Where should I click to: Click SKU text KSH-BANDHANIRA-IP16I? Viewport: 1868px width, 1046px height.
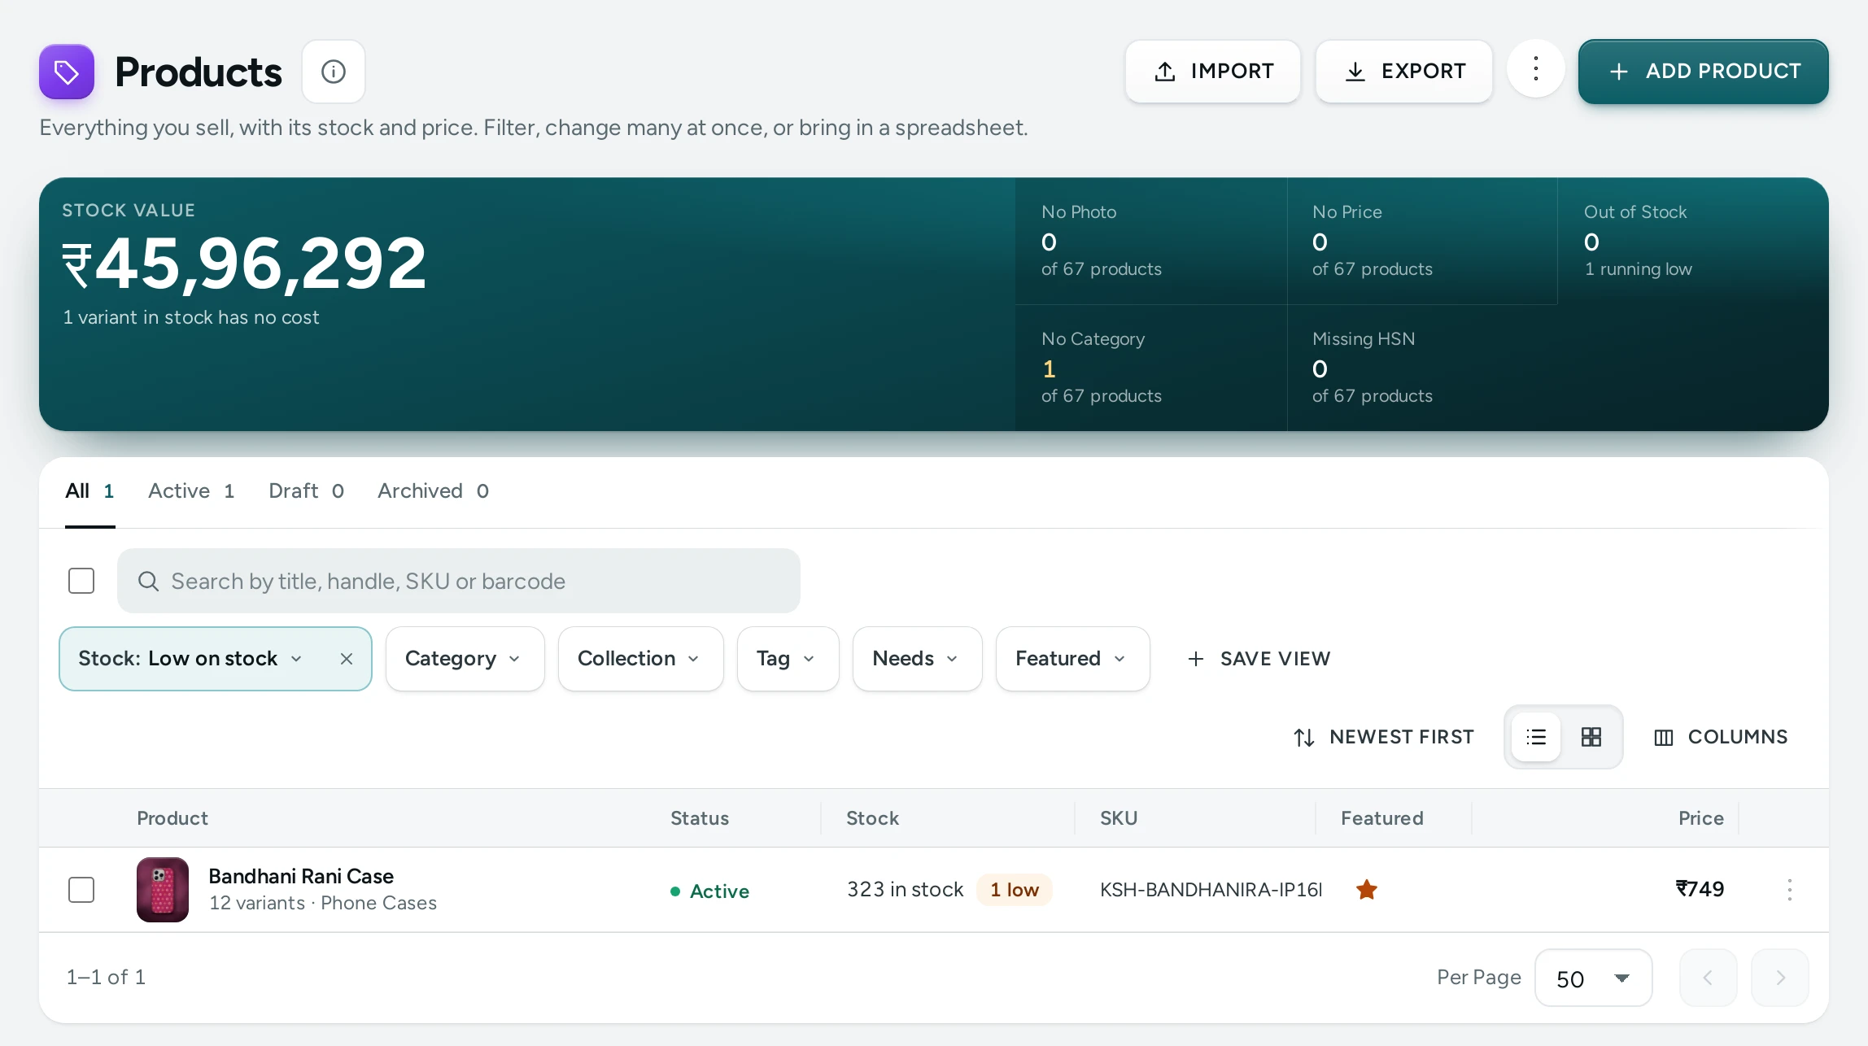1211,890
